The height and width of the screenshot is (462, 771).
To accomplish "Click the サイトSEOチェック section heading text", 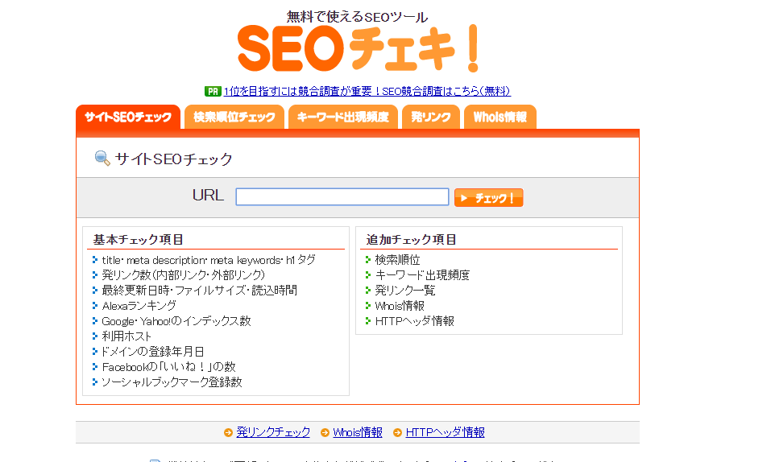I will 173,159.
